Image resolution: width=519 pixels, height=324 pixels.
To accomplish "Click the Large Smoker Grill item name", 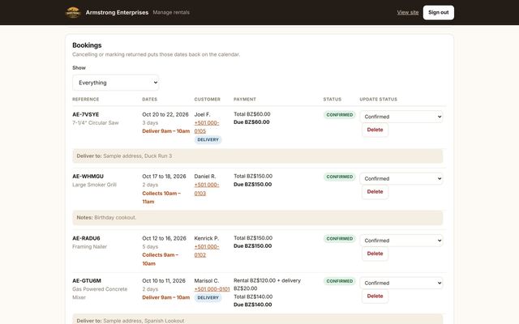I will [94, 185].
